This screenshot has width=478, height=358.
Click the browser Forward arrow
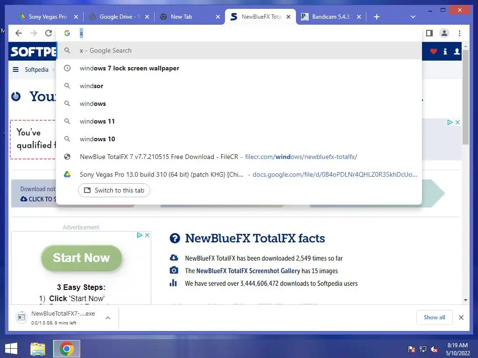34,33
